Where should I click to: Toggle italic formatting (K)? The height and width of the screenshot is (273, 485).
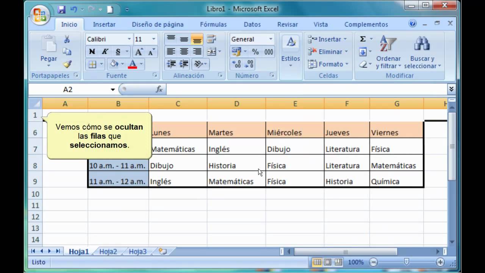pyautogui.click(x=105, y=52)
